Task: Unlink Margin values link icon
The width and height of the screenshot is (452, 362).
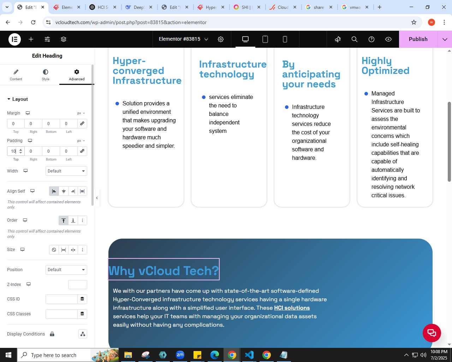Action: (82, 123)
